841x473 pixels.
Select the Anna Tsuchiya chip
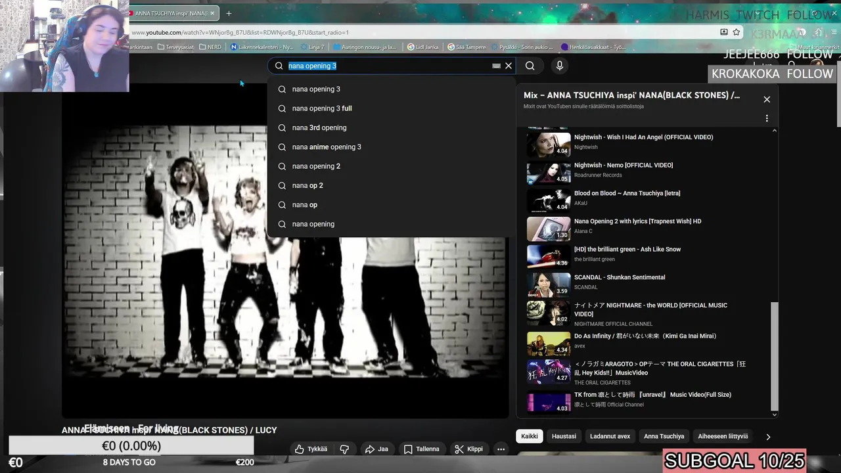(x=664, y=436)
